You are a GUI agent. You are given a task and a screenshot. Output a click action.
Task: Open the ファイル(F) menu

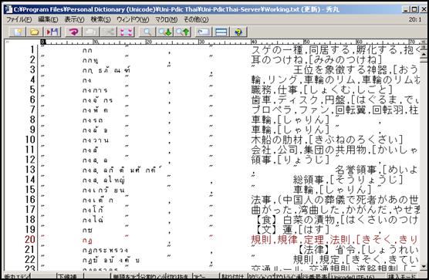coord(19,20)
